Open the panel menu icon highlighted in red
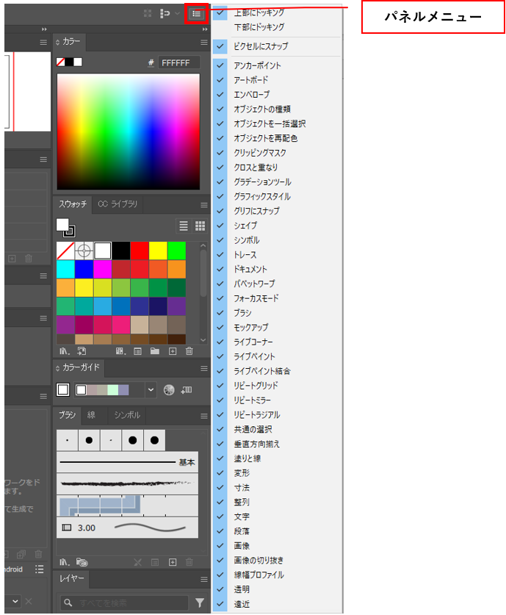506x615 pixels. (196, 13)
